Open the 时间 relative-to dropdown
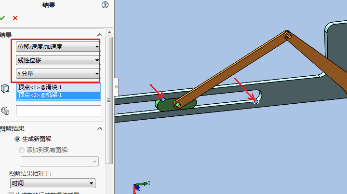347x194 pixels. (x=53, y=183)
